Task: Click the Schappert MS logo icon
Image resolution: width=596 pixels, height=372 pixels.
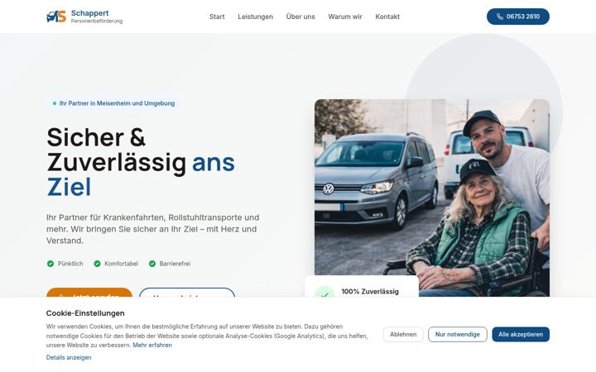Action: 56,17
